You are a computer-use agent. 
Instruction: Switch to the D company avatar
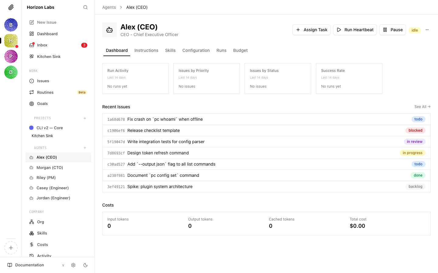coord(11,72)
